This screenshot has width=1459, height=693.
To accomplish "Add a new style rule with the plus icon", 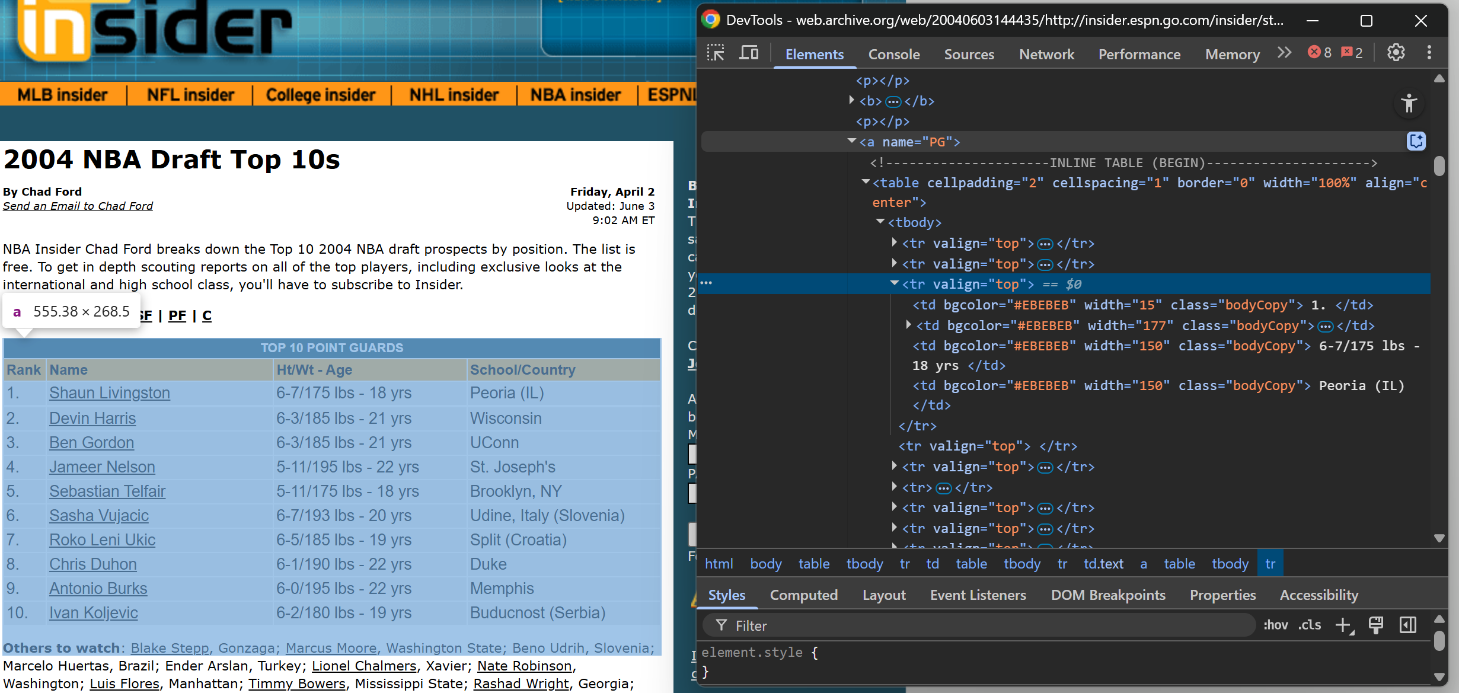I will (1344, 625).
